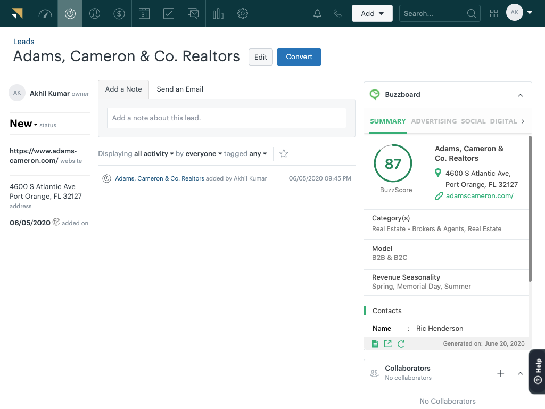Open the Tasks checkmark icon
Screen dimensions: 545x409
(x=169, y=14)
